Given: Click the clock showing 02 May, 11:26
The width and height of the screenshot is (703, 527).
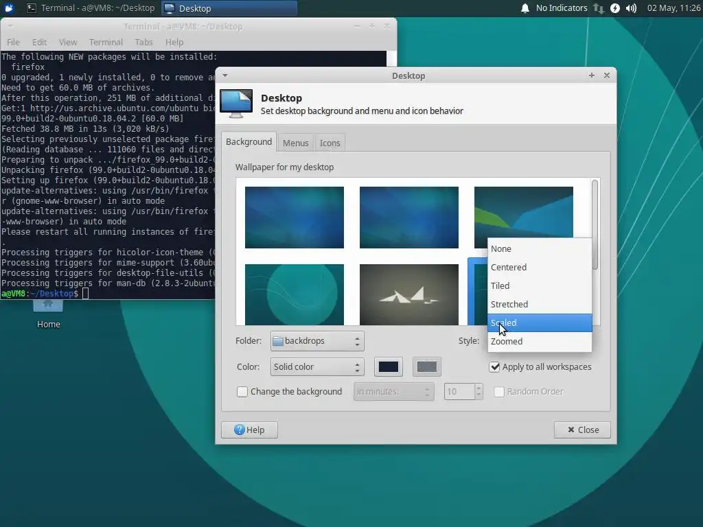Looking at the screenshot, I should coord(673,8).
